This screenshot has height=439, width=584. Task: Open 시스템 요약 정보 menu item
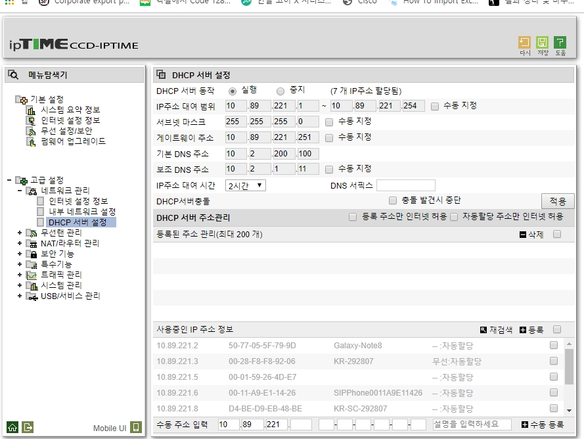pos(70,110)
